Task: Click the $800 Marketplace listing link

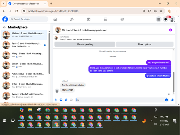Action: click(x=75, y=40)
